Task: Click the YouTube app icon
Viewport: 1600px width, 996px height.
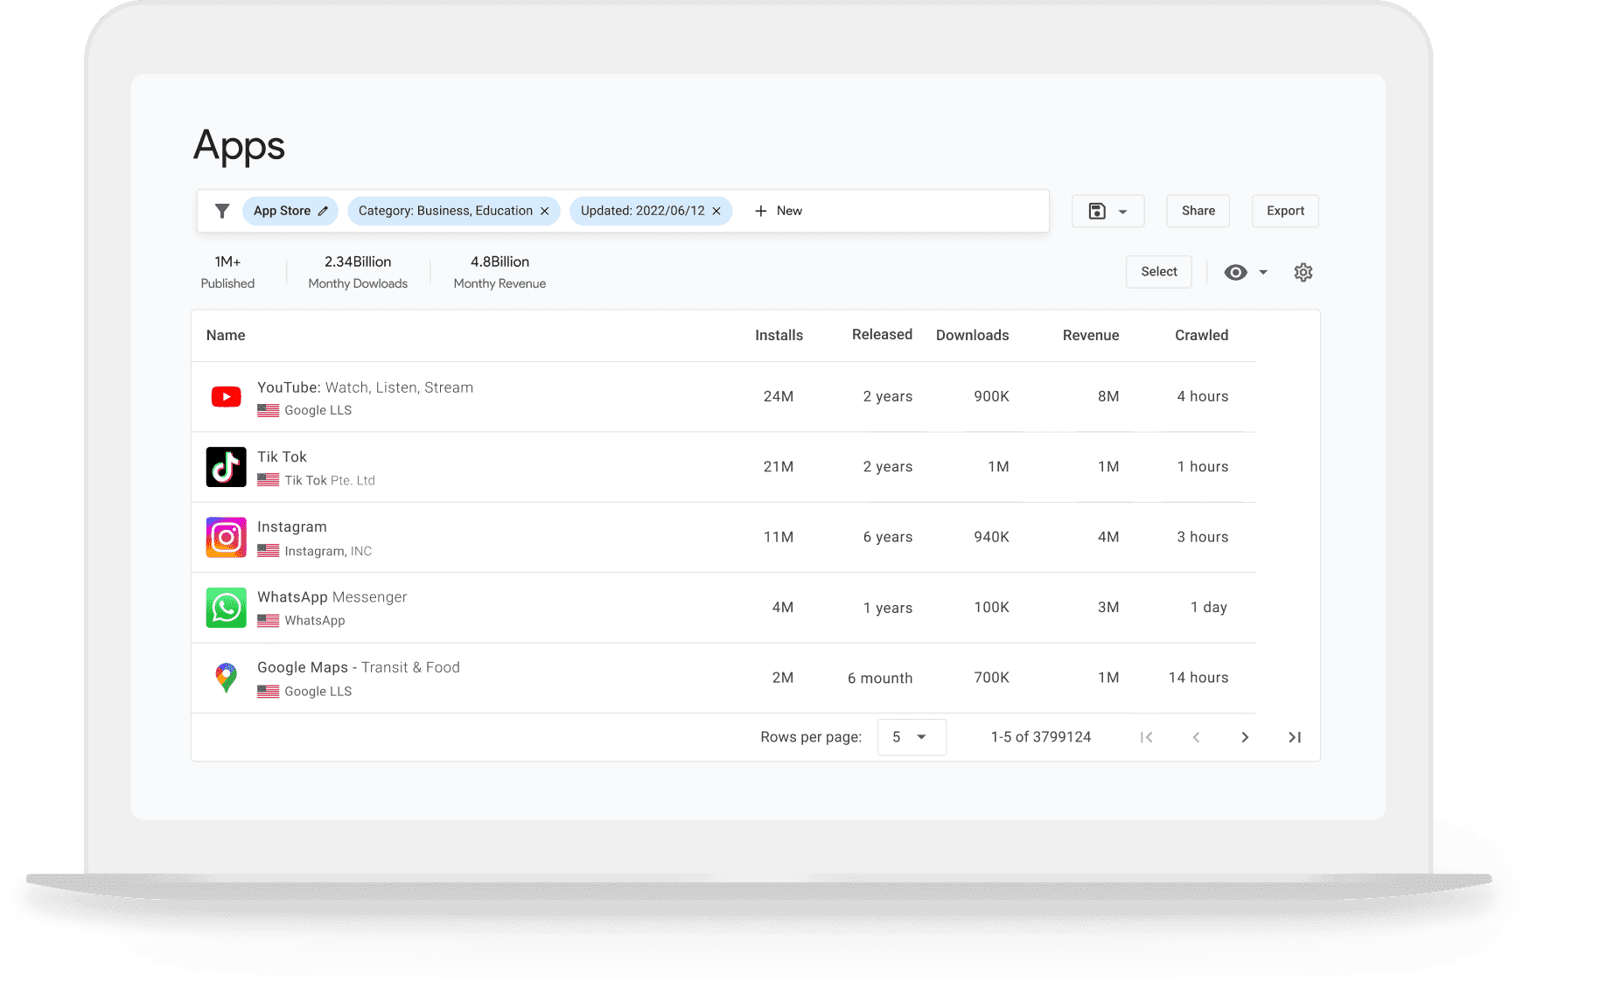Action: [227, 397]
